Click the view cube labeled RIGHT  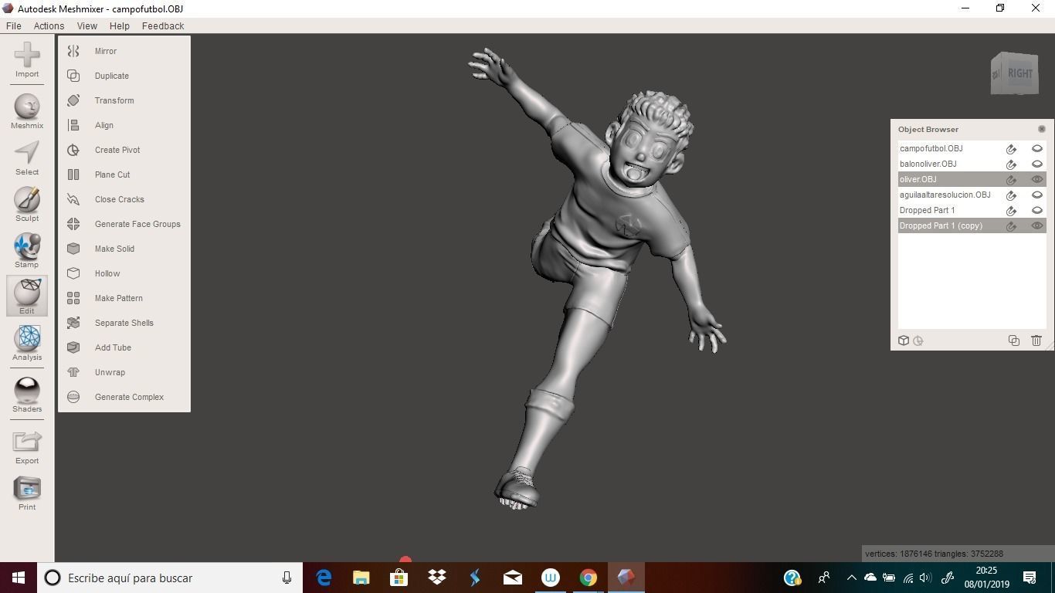click(1015, 73)
